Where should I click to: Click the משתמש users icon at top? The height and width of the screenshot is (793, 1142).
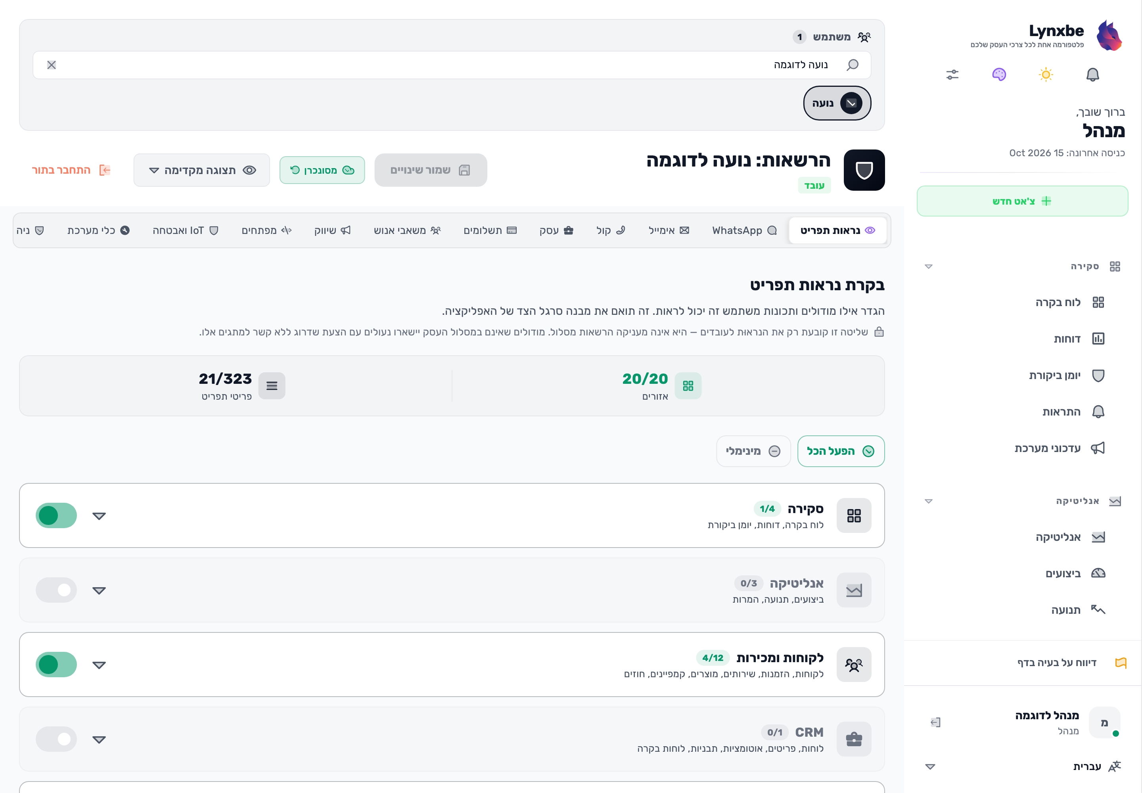pos(864,37)
